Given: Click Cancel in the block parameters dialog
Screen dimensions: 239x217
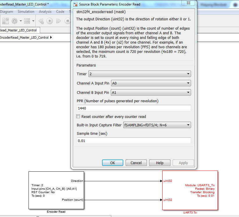Looking at the screenshot, I should pyautogui.click(x=136, y=163).
